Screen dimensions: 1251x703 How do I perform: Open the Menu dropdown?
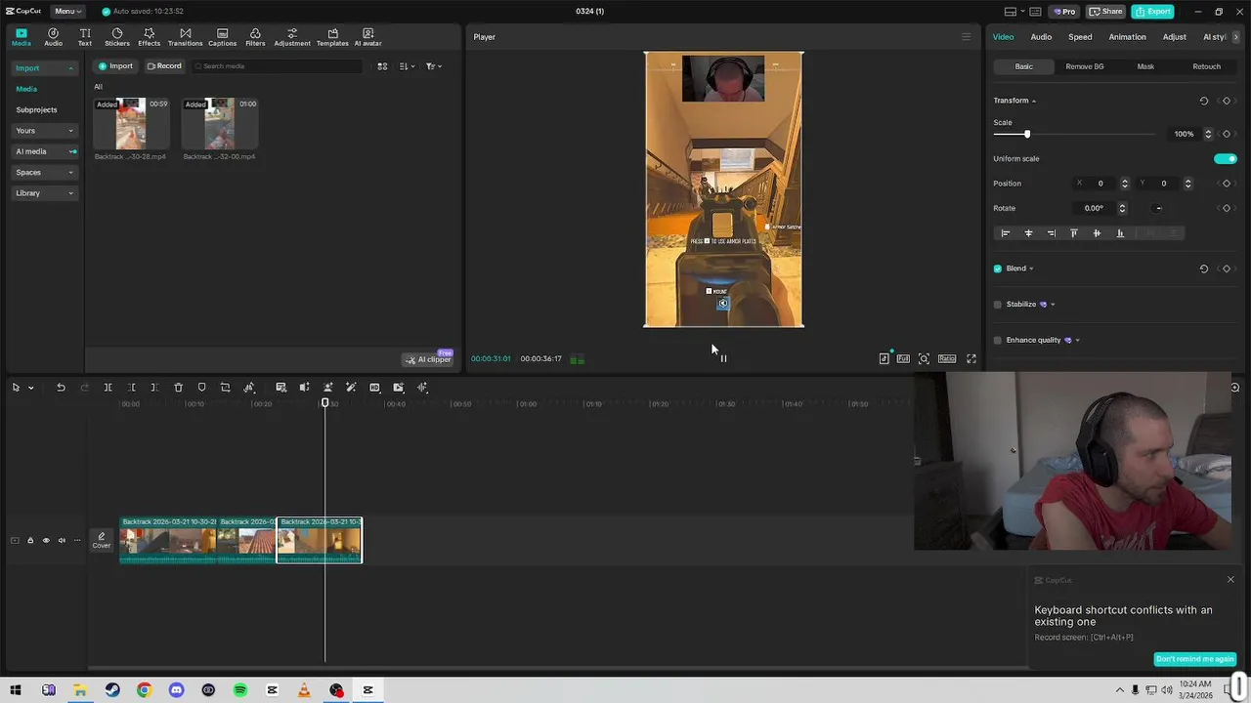pos(67,11)
